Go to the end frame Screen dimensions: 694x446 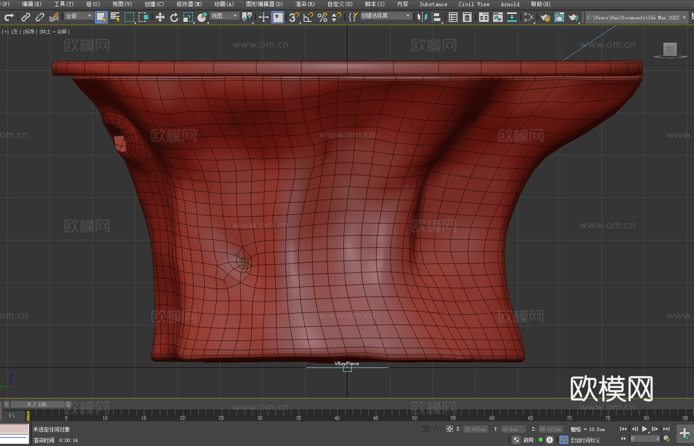pos(666,429)
